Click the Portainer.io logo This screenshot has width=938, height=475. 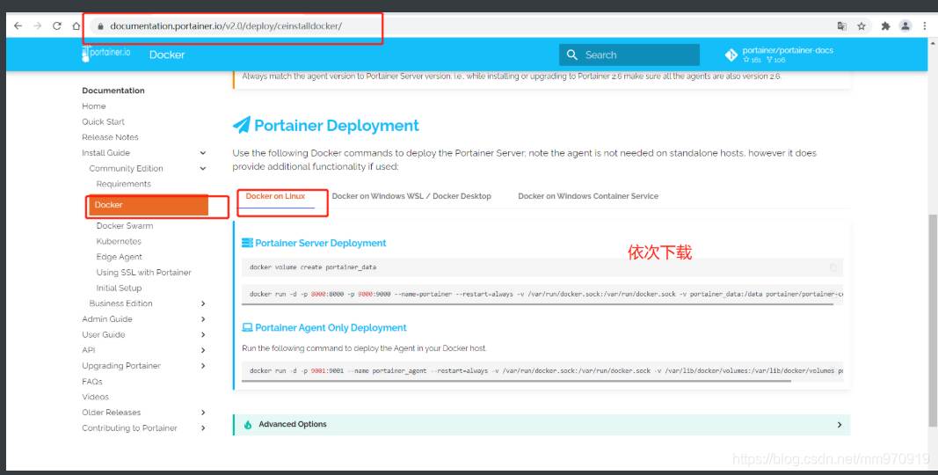coord(105,54)
